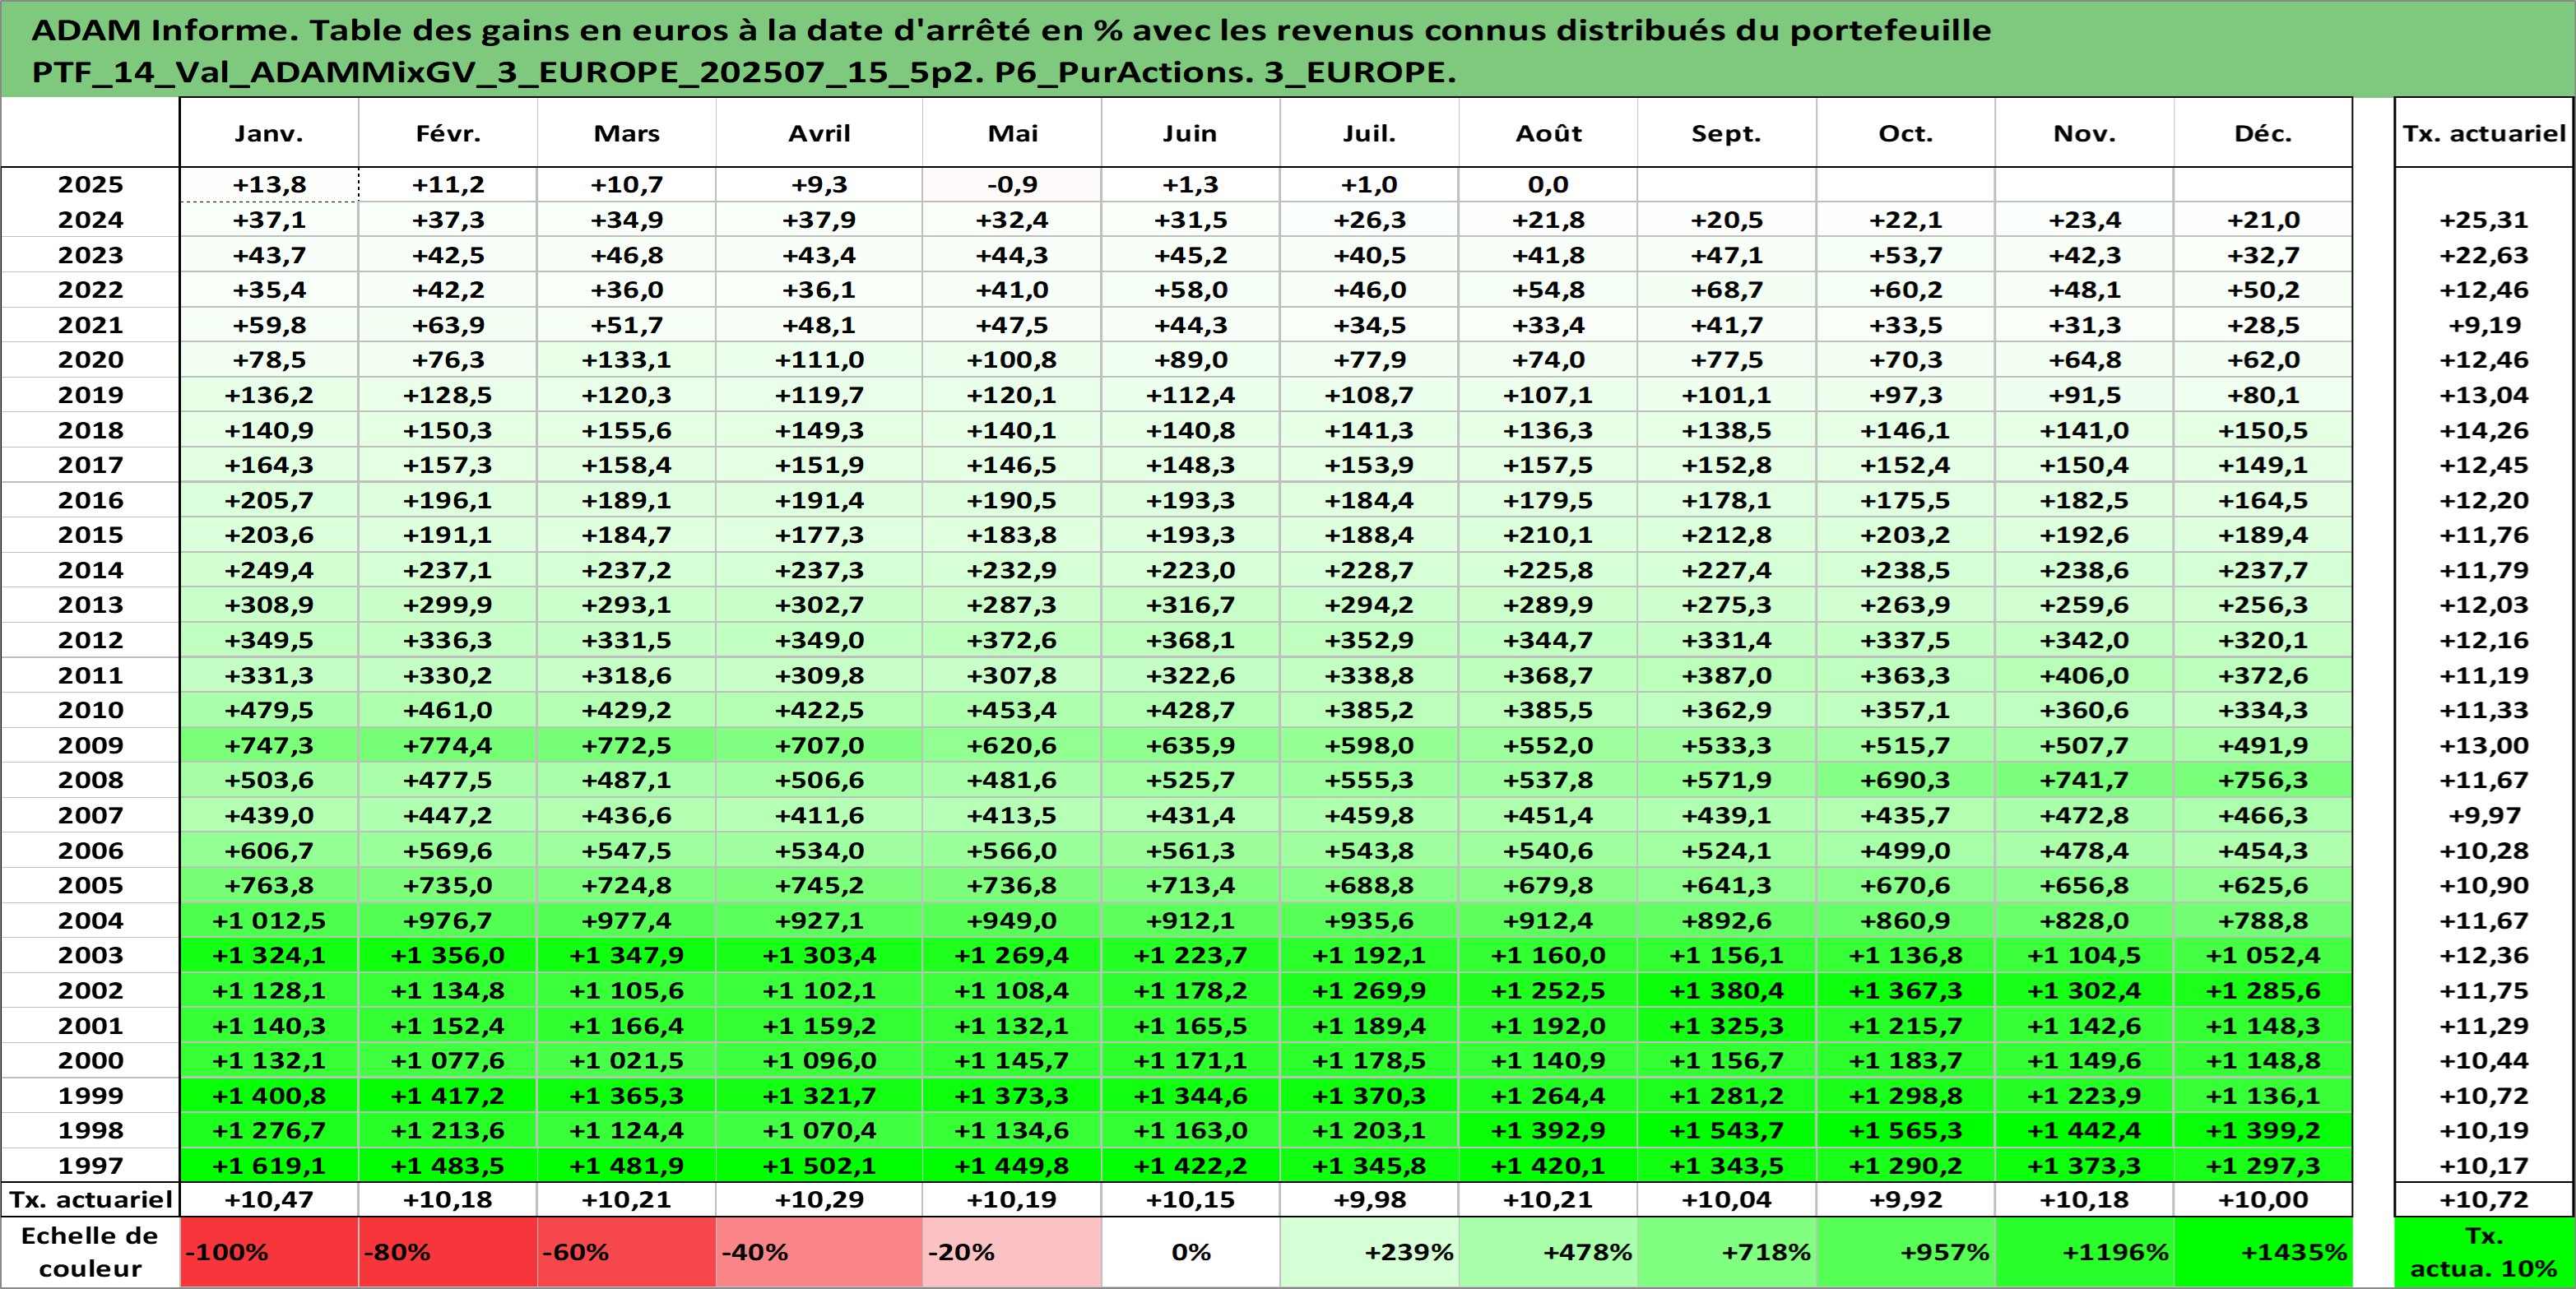This screenshot has width=2576, height=1289.
Task: Click the '+53,7' cell in the 2023 row
Action: (x=1905, y=255)
